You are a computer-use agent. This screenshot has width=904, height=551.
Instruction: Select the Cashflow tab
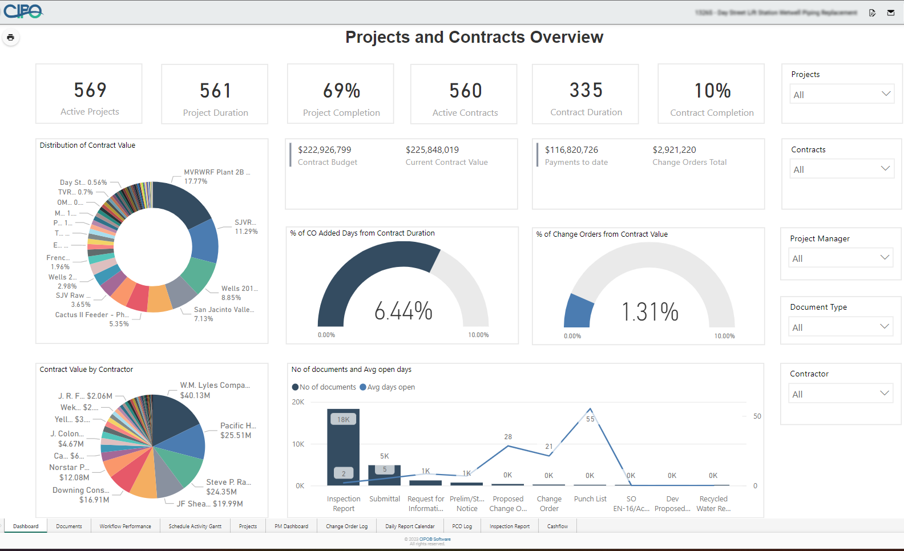(557, 526)
